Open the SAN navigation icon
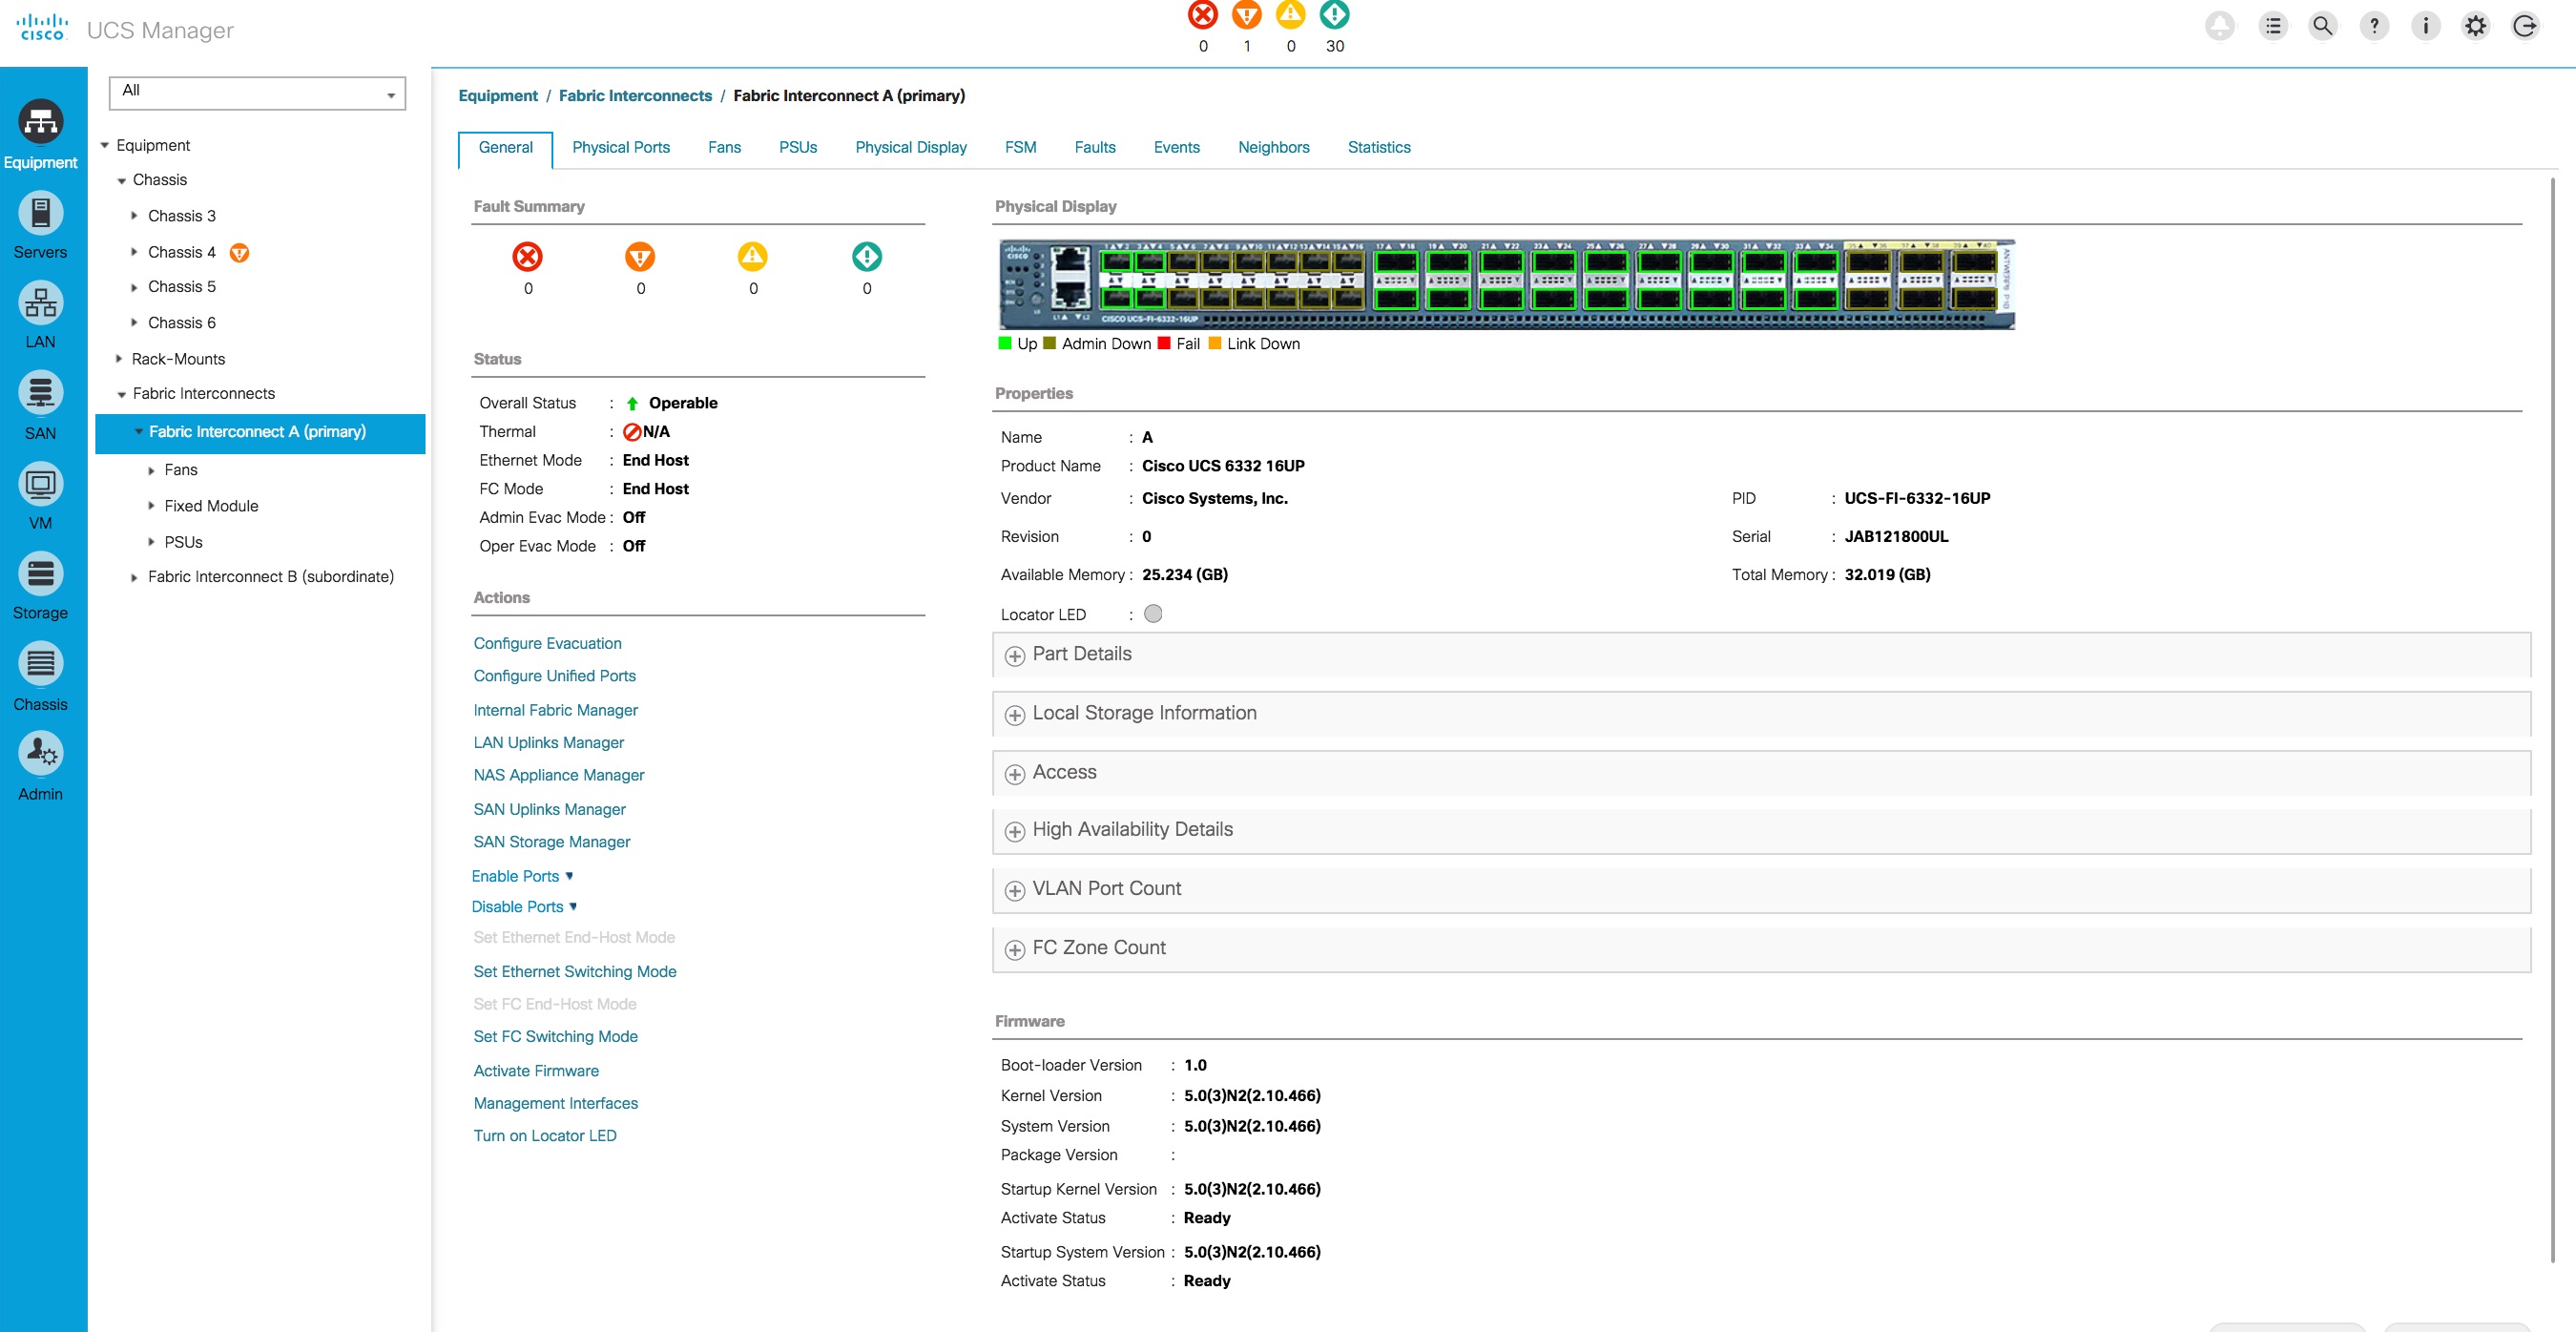Viewport: 2576px width, 1332px height. tap(40, 394)
